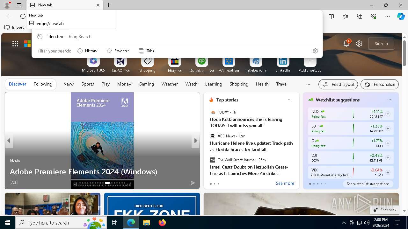Viewport: 408px width, 229px height.
Task: Open File Explorer from the taskbar
Action: pyautogui.click(x=146, y=223)
